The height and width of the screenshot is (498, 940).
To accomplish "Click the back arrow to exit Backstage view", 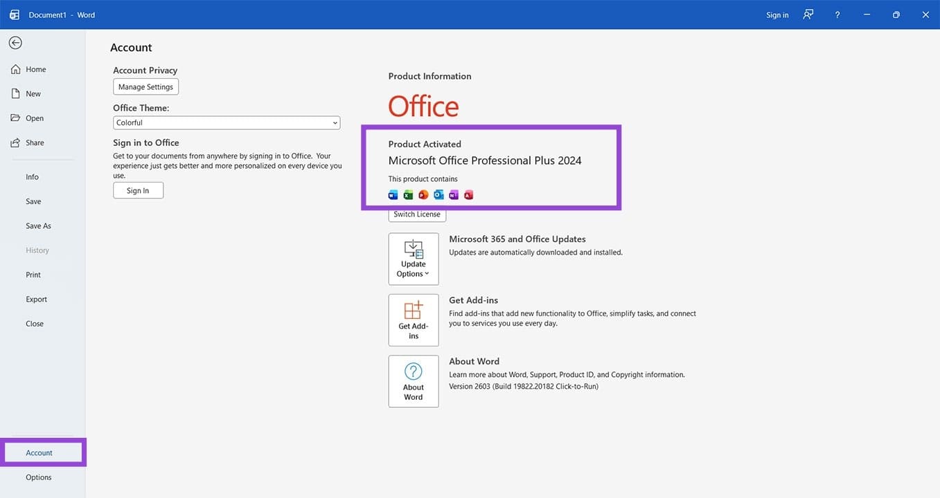I will (15, 42).
